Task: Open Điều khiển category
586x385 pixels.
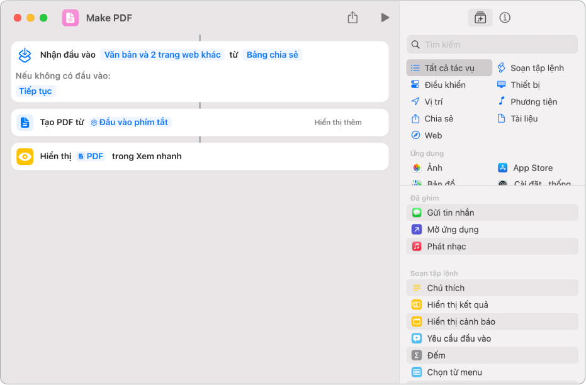Action: click(438, 85)
